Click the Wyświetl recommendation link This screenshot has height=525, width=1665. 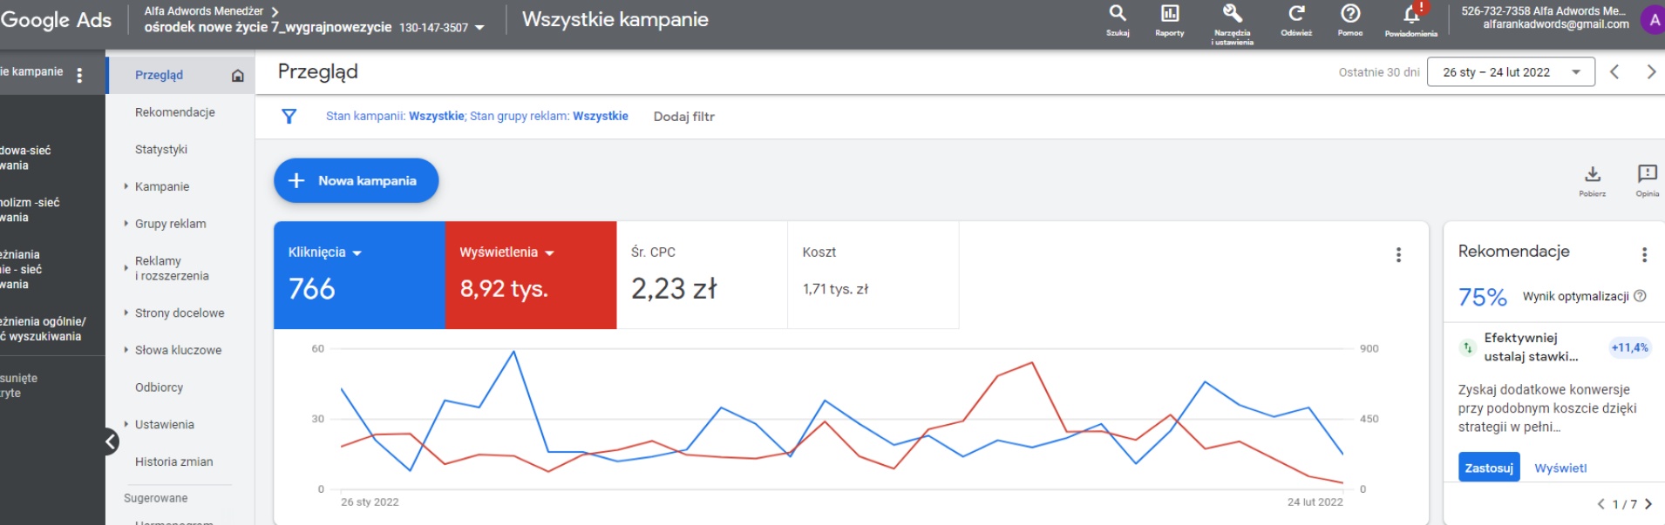tap(1560, 468)
